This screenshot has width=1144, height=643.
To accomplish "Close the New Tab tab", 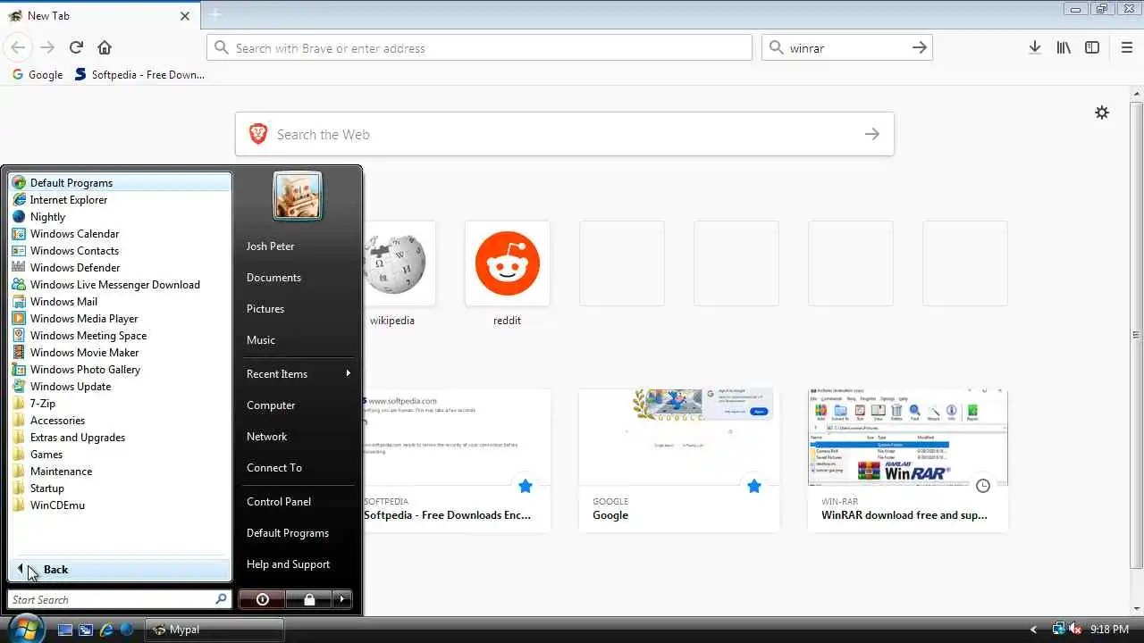I will click(185, 16).
